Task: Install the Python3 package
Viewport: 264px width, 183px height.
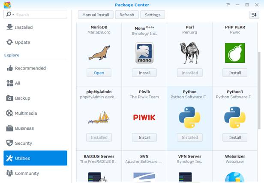Action: [x=235, y=137]
